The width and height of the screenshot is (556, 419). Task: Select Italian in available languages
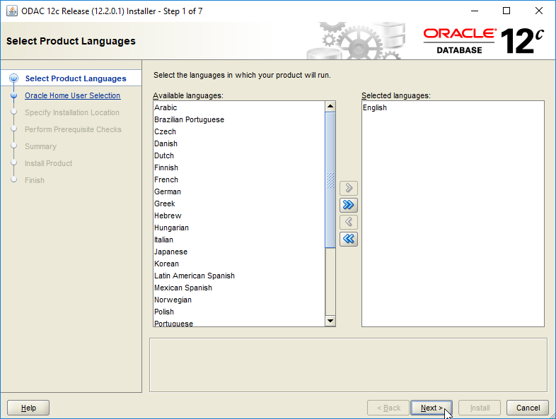(x=239, y=240)
